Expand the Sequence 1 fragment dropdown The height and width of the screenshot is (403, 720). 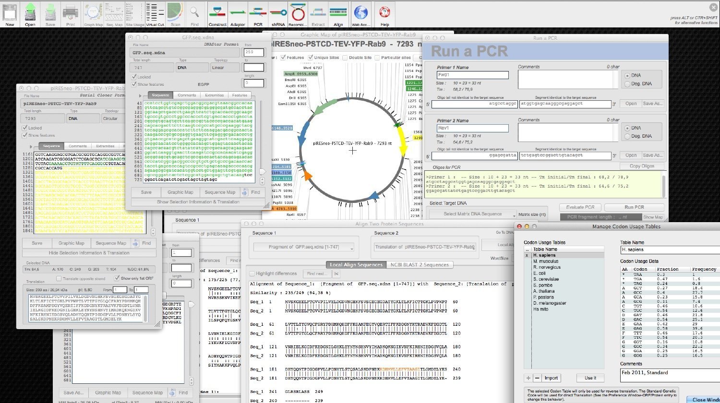(x=304, y=248)
